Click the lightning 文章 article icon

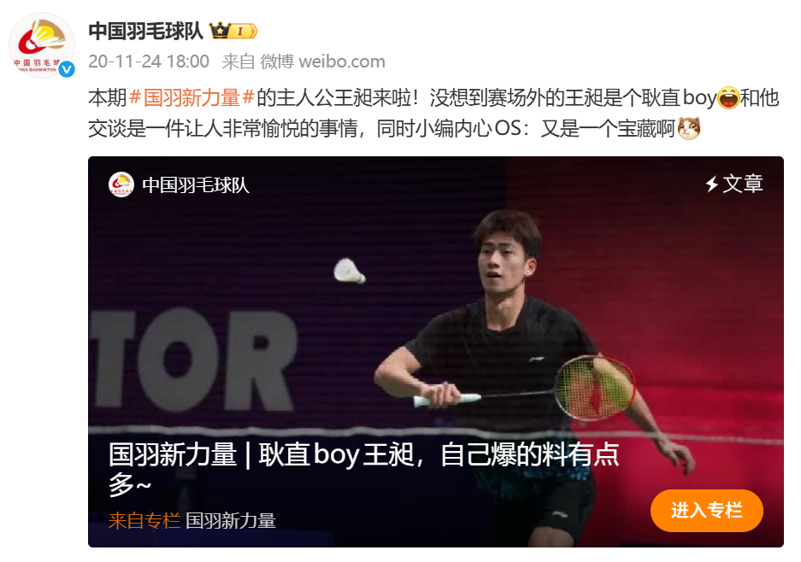click(x=734, y=184)
